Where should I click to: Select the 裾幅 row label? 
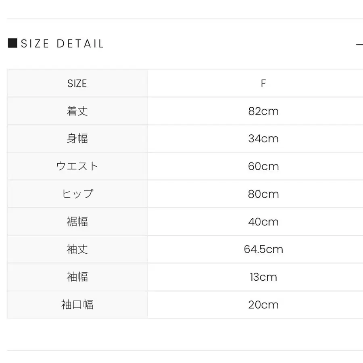[x=77, y=221]
